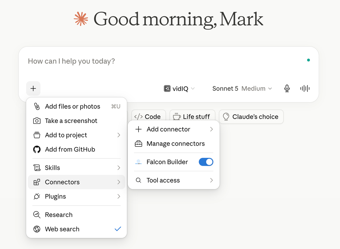Click the GitHub logo icon
The image size is (340, 249).
point(37,149)
